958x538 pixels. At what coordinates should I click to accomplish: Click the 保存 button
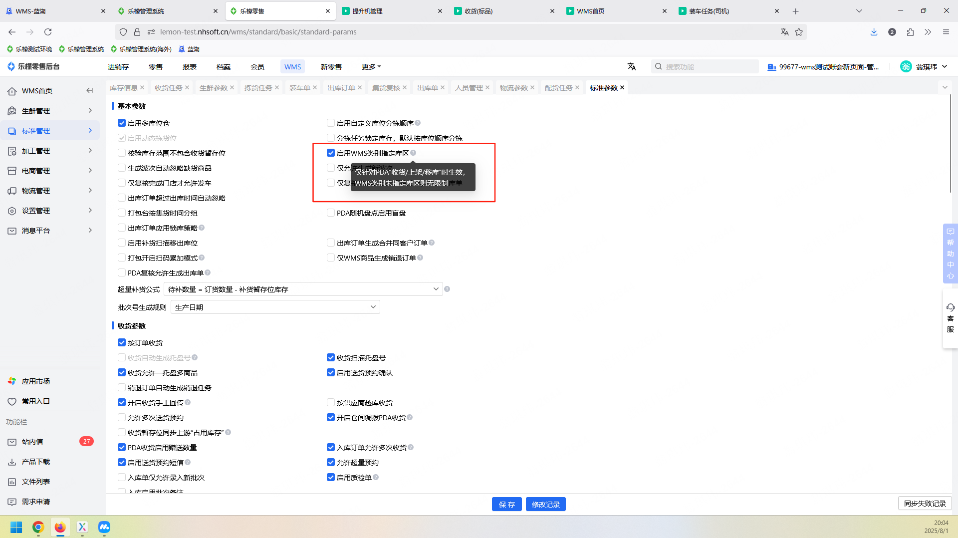(x=506, y=504)
